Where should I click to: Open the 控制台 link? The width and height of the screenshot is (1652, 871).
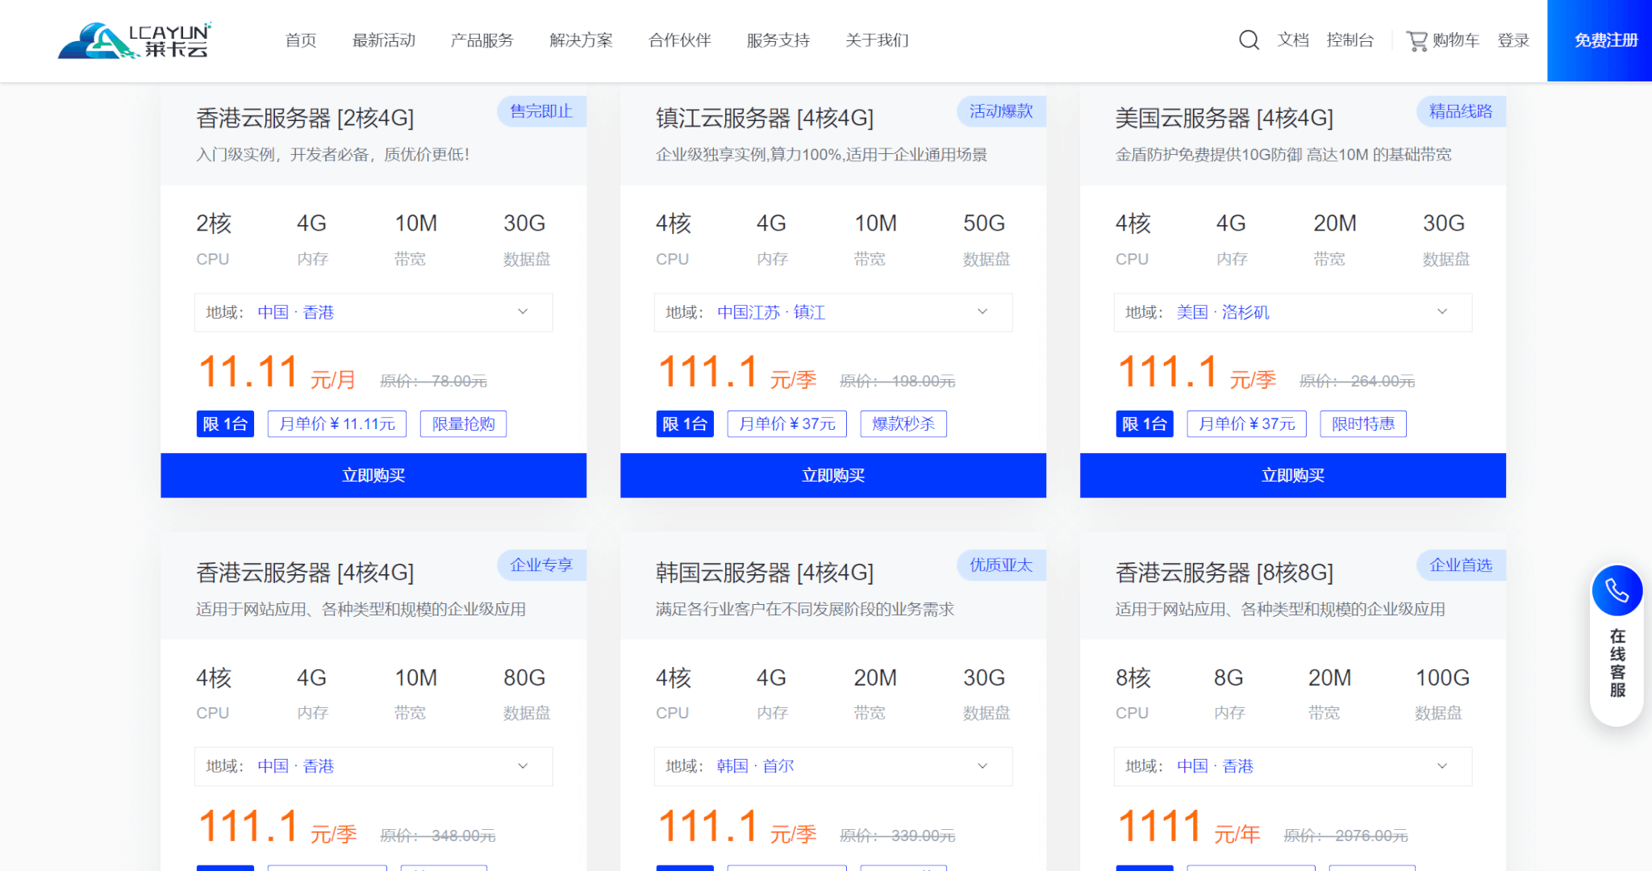pos(1350,40)
